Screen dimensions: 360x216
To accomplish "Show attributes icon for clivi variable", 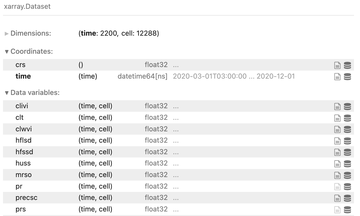I will 337,106.
